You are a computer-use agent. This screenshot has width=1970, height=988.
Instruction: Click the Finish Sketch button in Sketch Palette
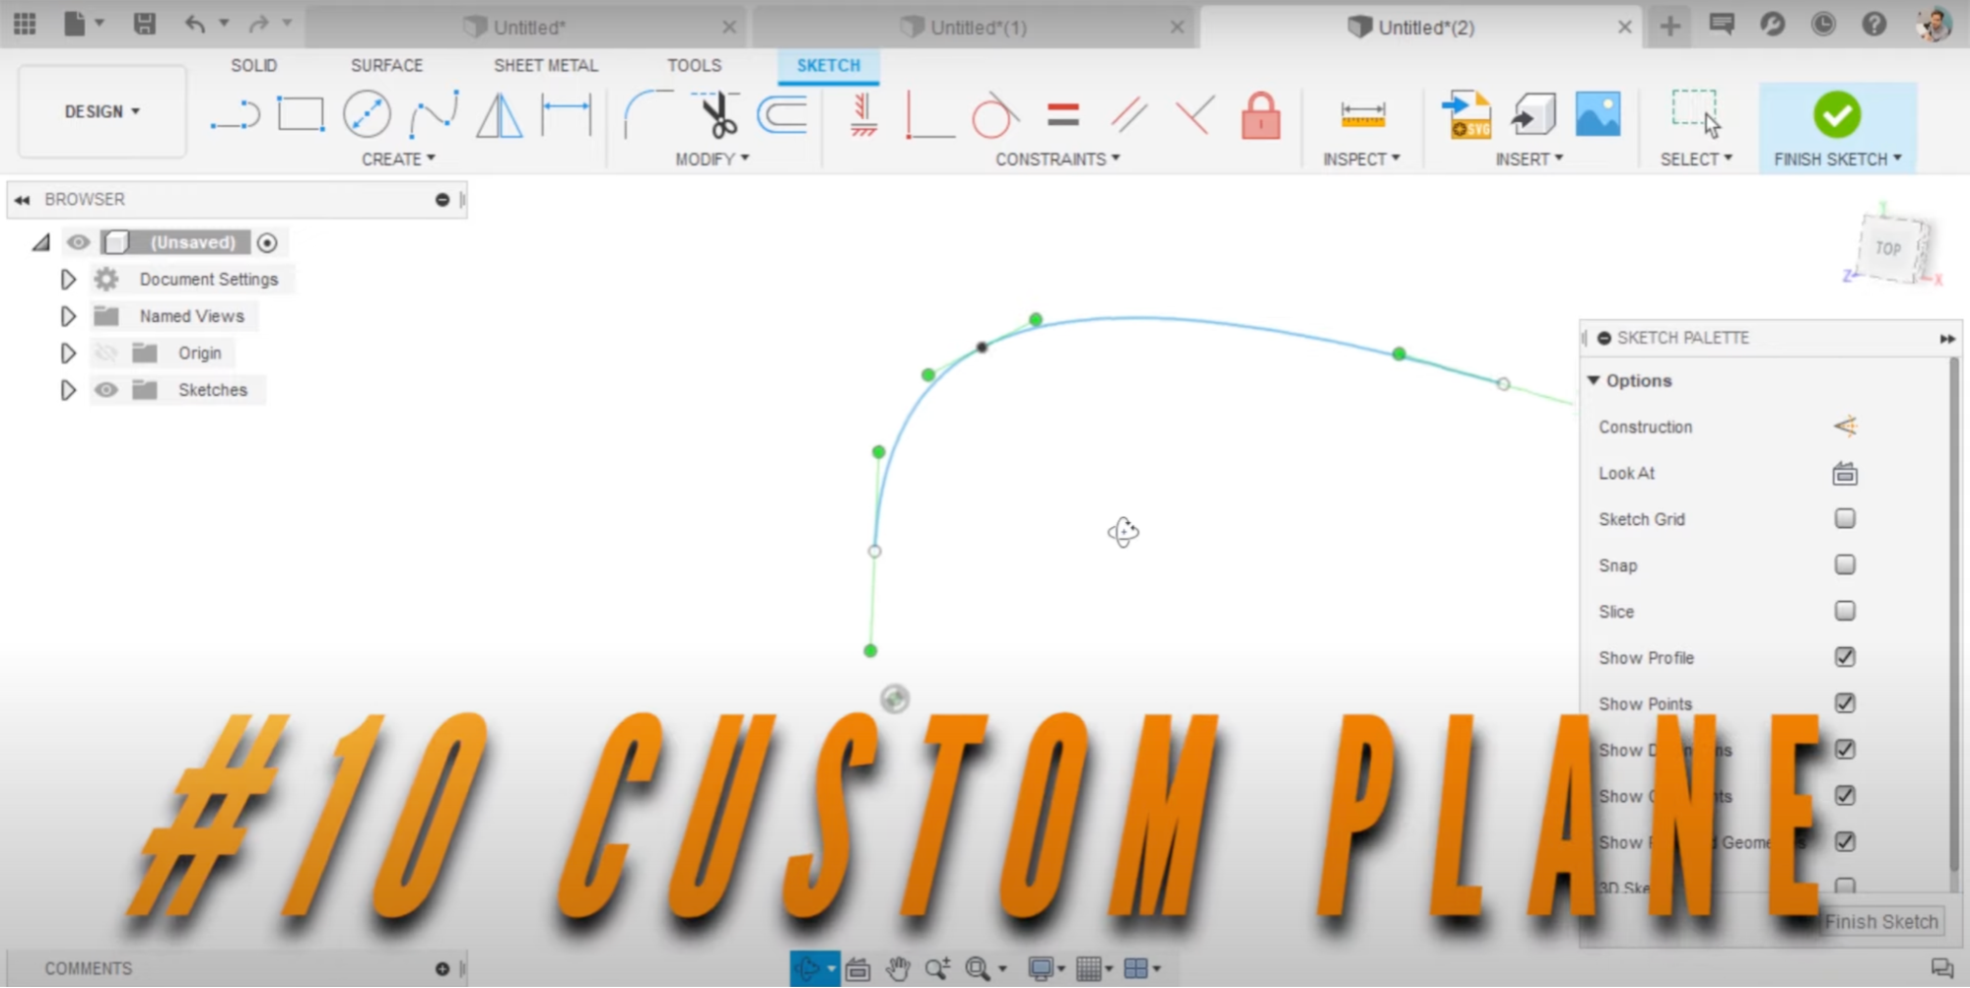tap(1880, 922)
